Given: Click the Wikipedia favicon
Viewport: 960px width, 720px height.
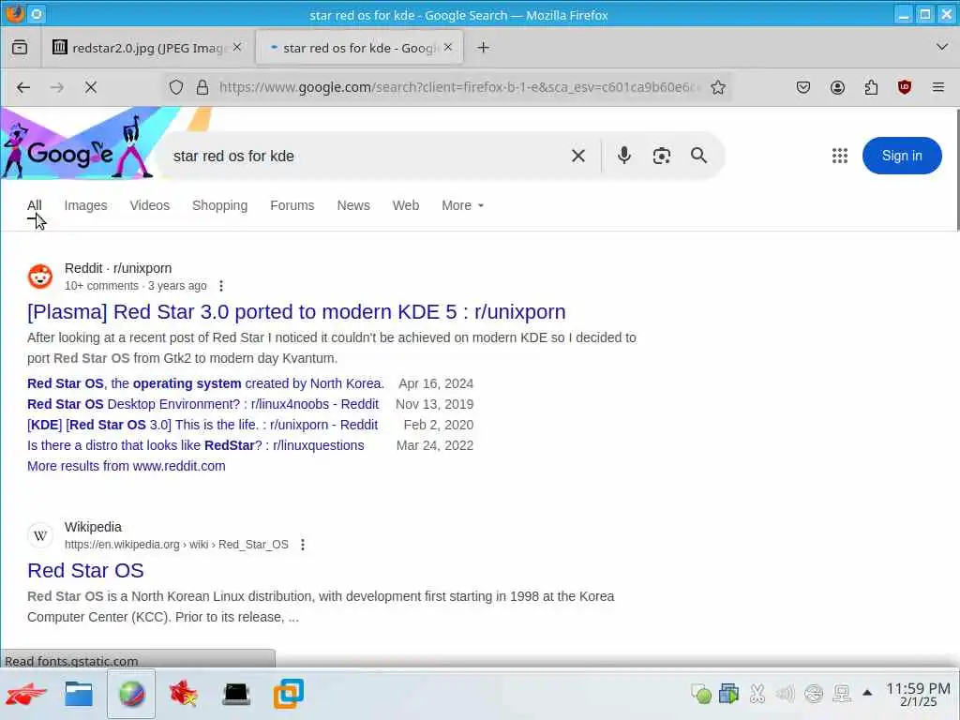Looking at the screenshot, I should point(40,535).
